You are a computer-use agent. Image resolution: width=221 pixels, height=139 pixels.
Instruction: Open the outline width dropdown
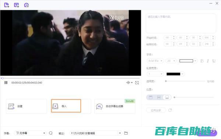point(155,74)
